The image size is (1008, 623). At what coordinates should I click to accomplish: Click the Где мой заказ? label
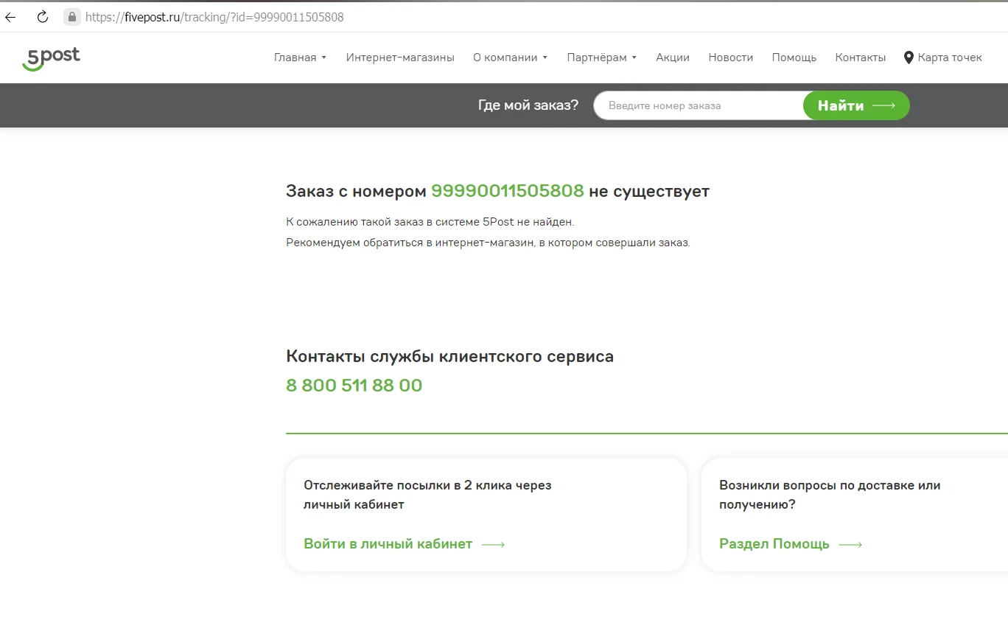click(x=528, y=105)
